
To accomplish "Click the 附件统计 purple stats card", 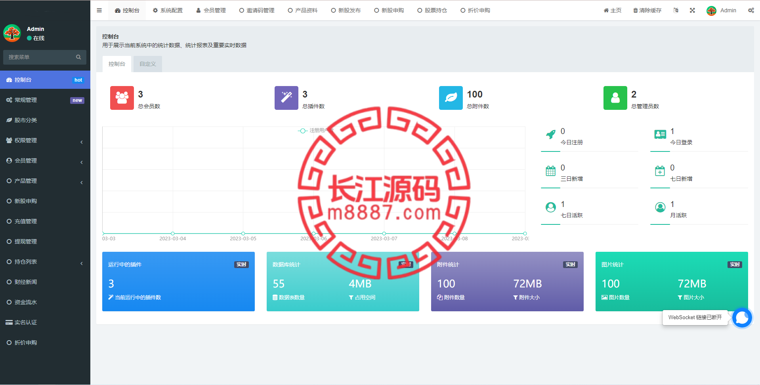I will pyautogui.click(x=507, y=282).
